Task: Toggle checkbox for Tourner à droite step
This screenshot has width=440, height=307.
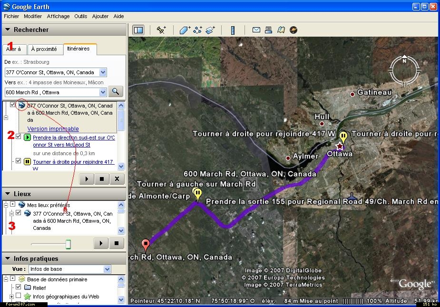Action: click(x=18, y=161)
